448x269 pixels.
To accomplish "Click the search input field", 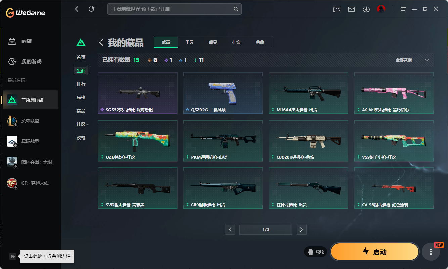I will click(x=171, y=9).
